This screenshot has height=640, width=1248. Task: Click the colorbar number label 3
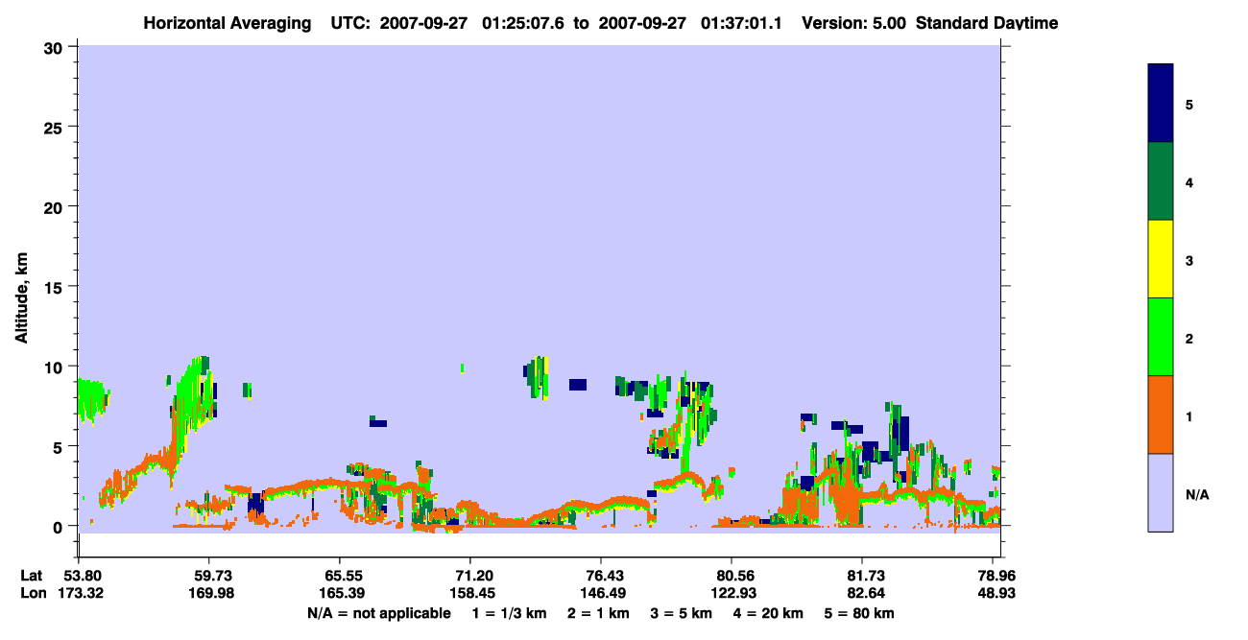click(1189, 260)
